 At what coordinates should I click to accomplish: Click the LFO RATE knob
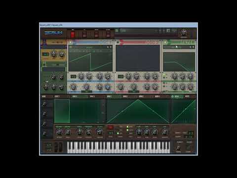(x=139, y=132)
